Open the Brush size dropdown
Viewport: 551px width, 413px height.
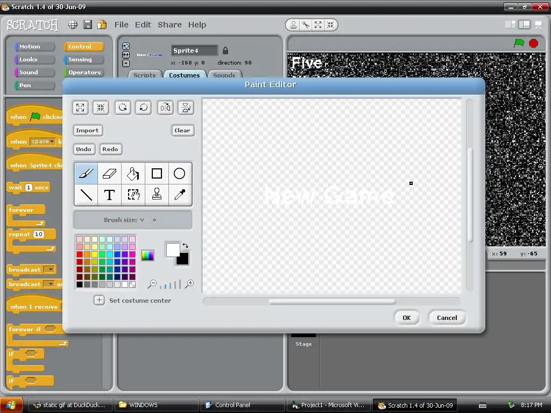pos(142,220)
